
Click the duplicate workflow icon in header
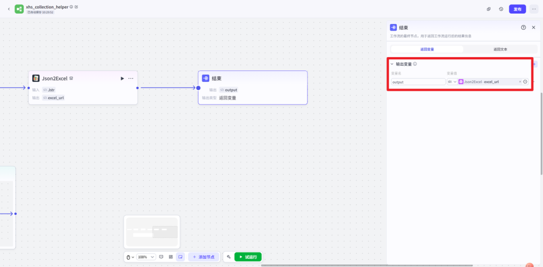pyautogui.click(x=489, y=9)
